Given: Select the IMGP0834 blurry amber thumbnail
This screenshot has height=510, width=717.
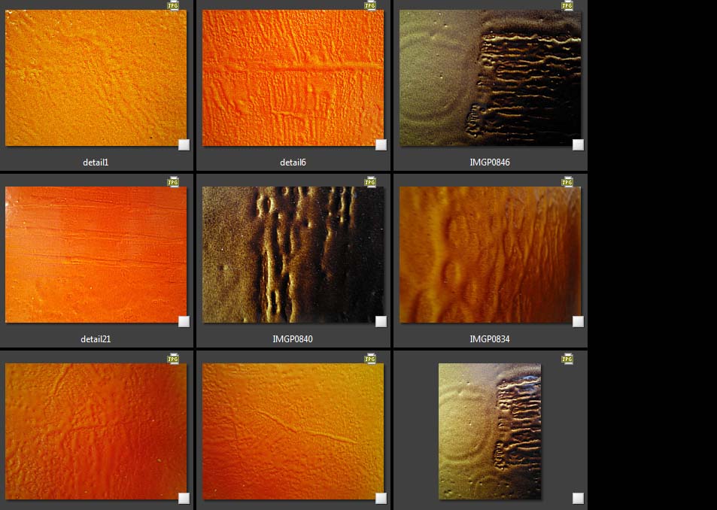Looking at the screenshot, I should coord(490,254).
